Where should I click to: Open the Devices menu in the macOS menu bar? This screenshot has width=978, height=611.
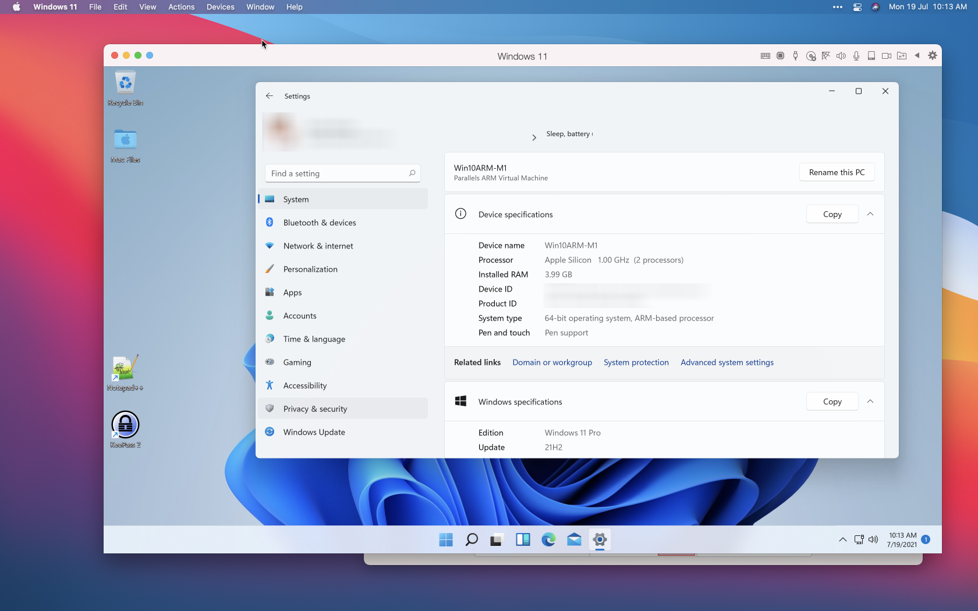coord(220,7)
